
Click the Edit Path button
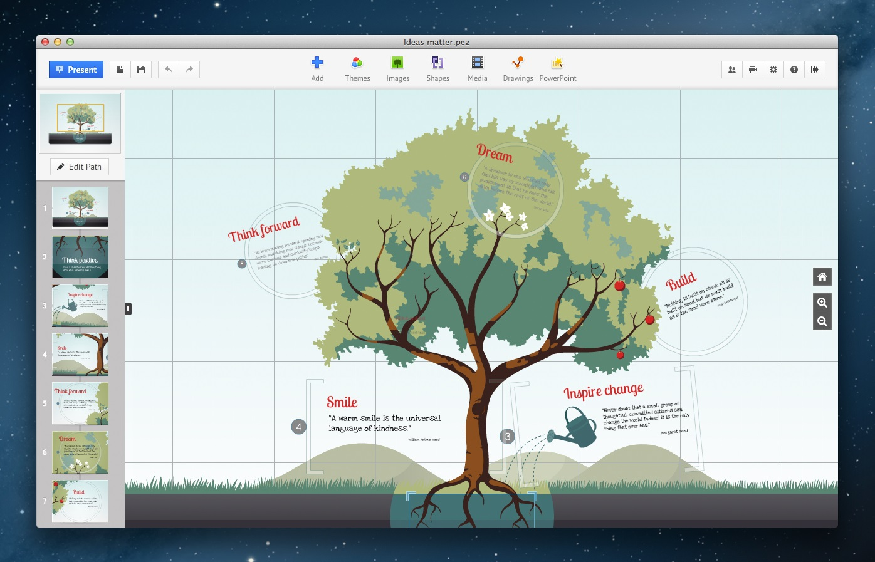pyautogui.click(x=79, y=166)
